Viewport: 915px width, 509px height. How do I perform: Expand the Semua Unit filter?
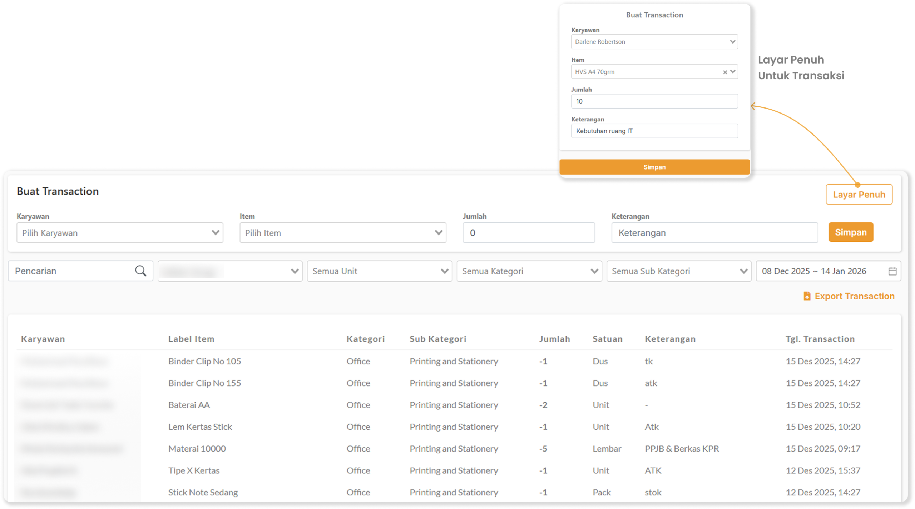379,271
